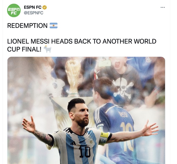Click the gold verified badge
The height and width of the screenshot is (164, 177).
click(x=45, y=7)
